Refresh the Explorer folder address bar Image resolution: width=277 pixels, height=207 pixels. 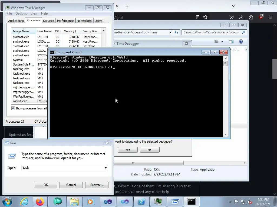tap(176, 32)
